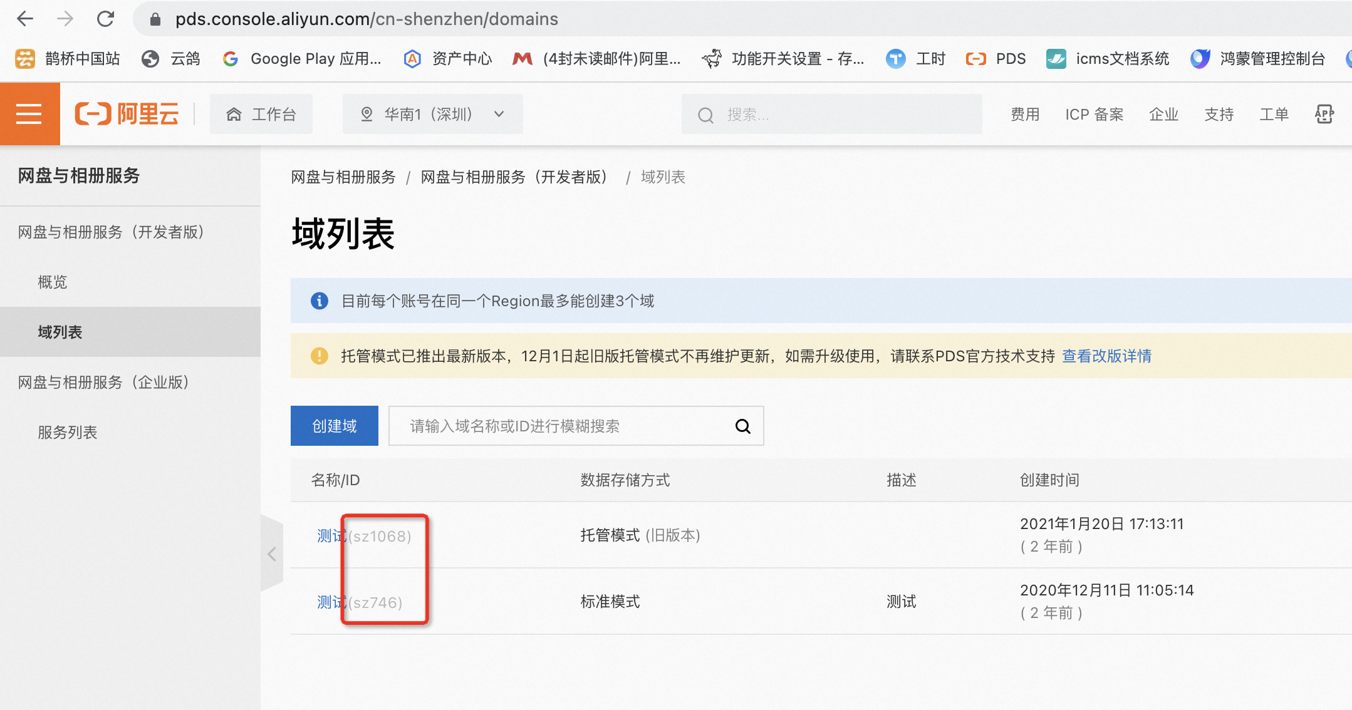Open the PDS bookmark

[996, 59]
